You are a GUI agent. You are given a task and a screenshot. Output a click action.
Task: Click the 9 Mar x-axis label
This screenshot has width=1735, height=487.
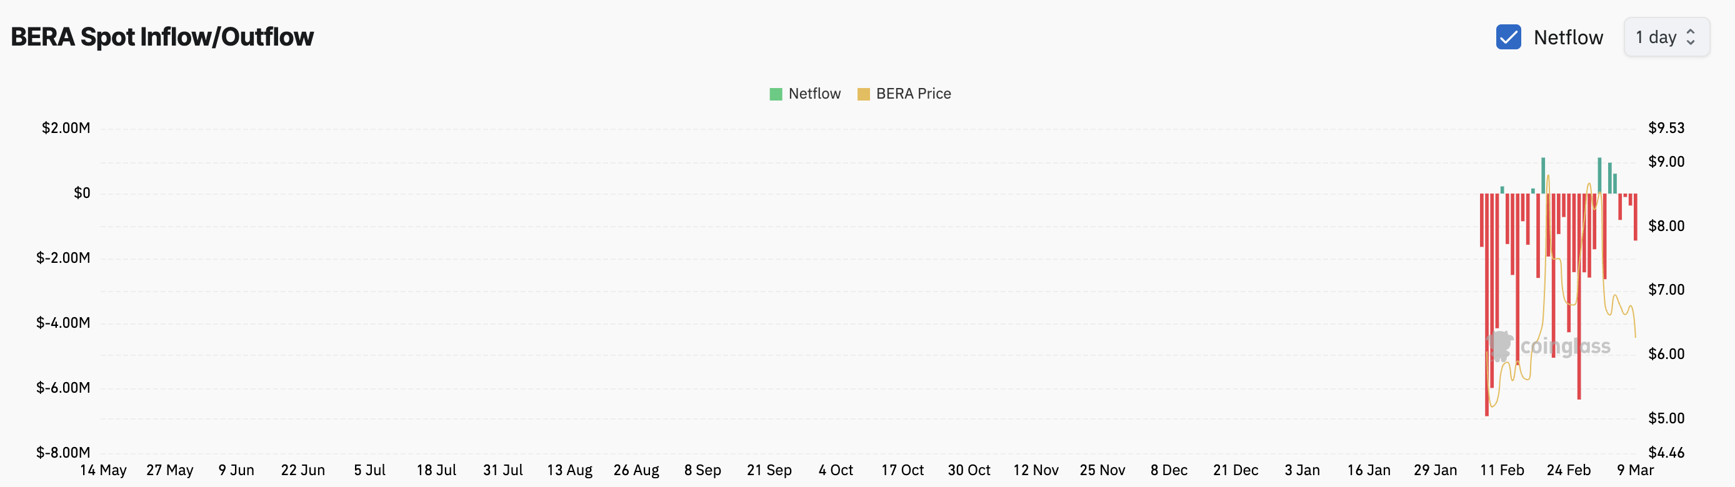click(1634, 470)
